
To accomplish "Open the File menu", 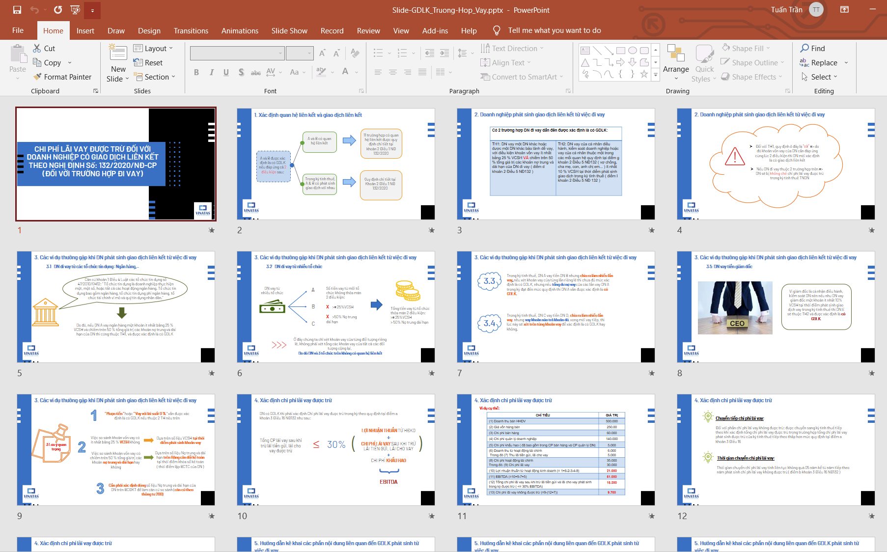I will pyautogui.click(x=18, y=30).
